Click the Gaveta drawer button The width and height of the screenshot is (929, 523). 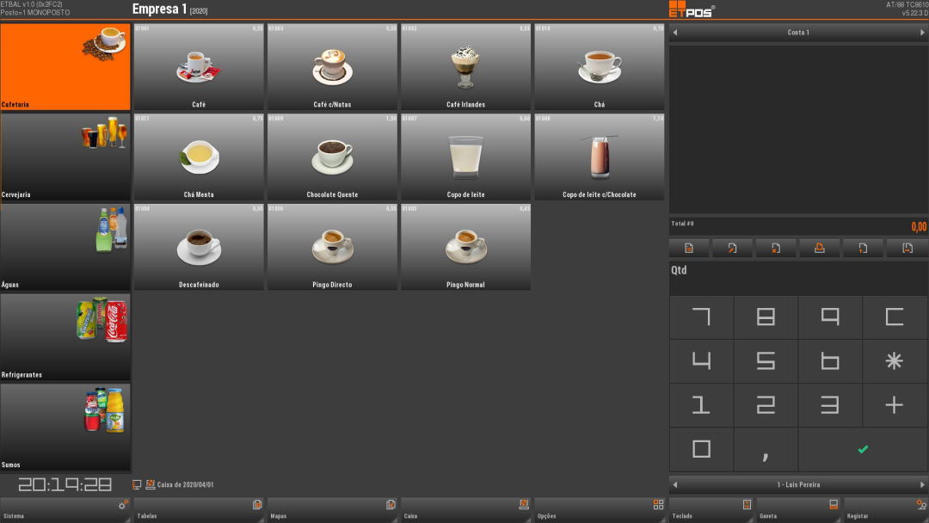(x=798, y=510)
